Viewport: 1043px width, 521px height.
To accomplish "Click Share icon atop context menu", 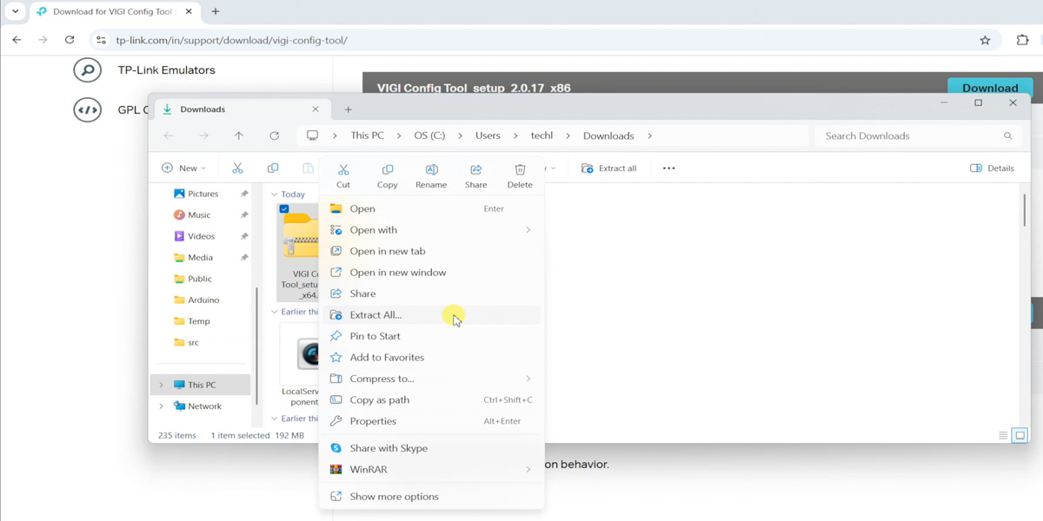I will [x=476, y=169].
